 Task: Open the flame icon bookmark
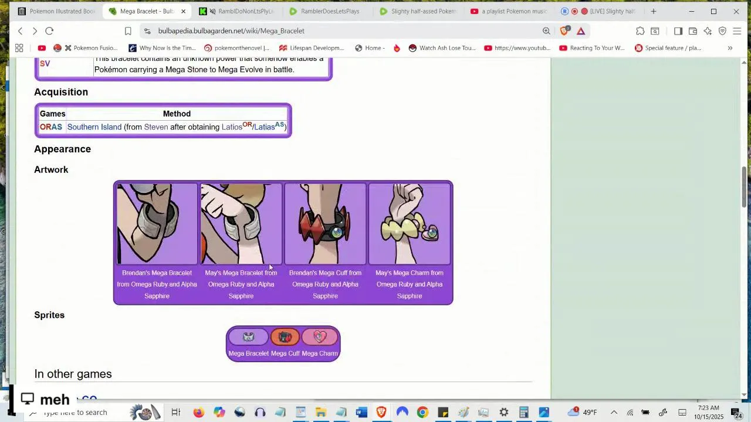pos(397,48)
